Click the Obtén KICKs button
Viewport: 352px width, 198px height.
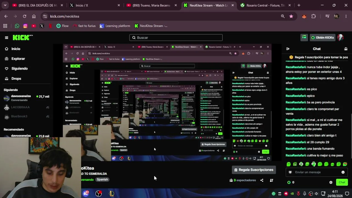[x=323, y=37]
